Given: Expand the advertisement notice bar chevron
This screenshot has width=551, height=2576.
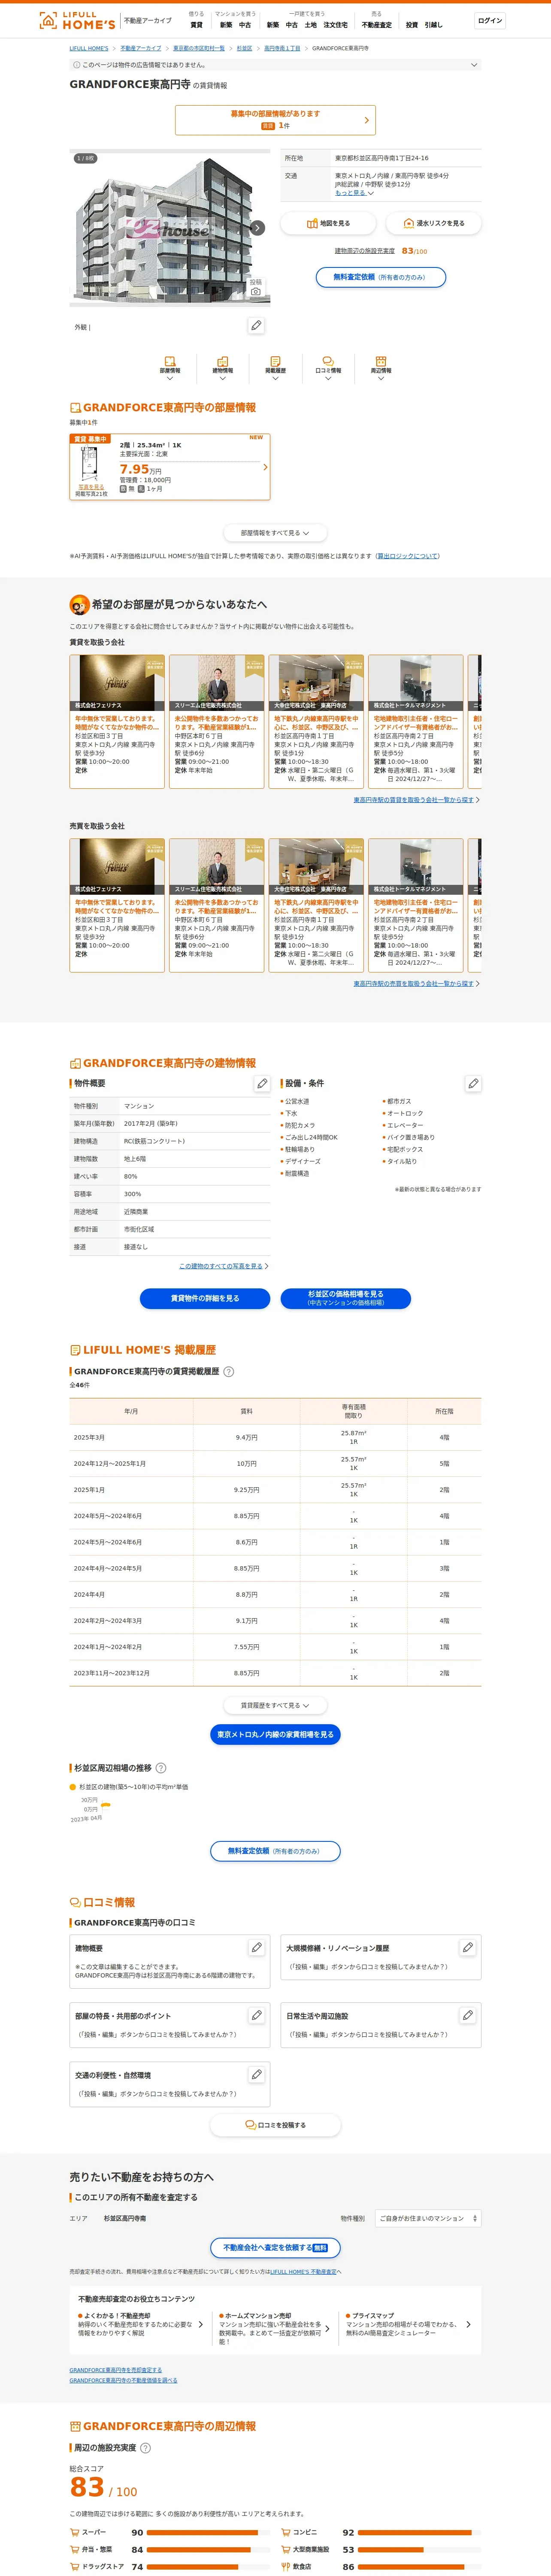Looking at the screenshot, I should coord(474,65).
